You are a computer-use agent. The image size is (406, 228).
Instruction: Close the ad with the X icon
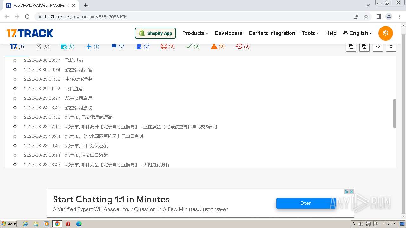(351, 192)
